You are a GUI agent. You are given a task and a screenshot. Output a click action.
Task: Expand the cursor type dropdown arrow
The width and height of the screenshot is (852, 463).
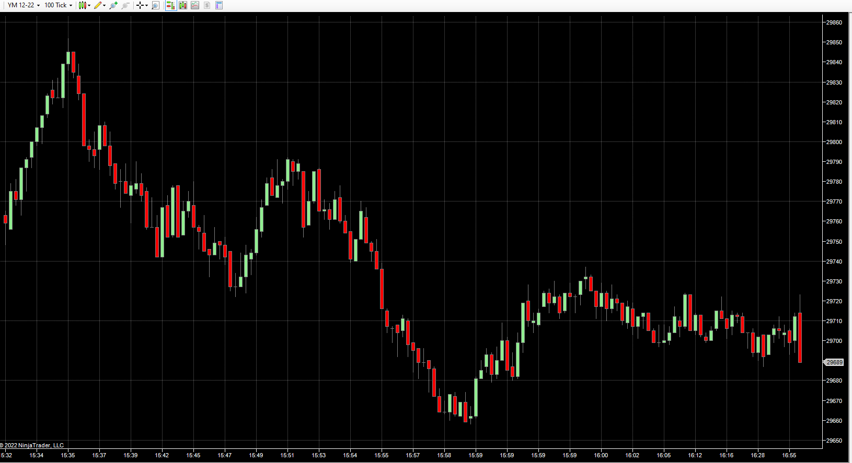146,5
